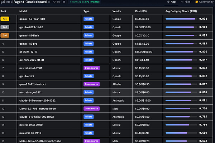Click Anthropic vendor for claude-3-5-haiku-20241022
Viewport: 215px width, 143px height.
(118, 117)
